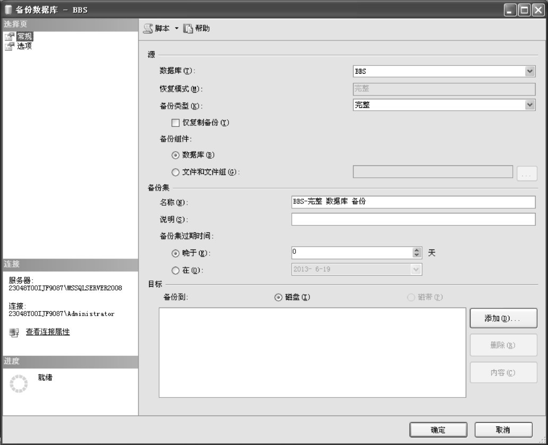
Task: Click the 帮助 help label
Action: pyautogui.click(x=202, y=28)
